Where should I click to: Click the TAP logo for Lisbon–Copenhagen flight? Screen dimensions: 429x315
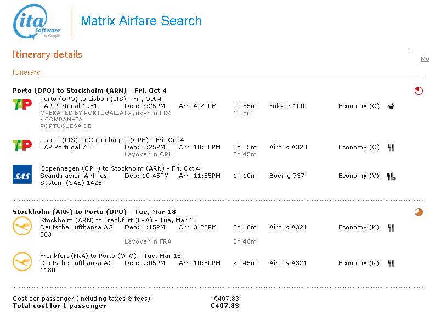(22, 145)
